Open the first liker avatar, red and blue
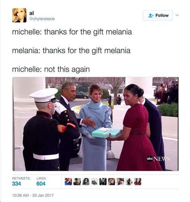The height and width of the screenshot is (202, 190). [68, 181]
